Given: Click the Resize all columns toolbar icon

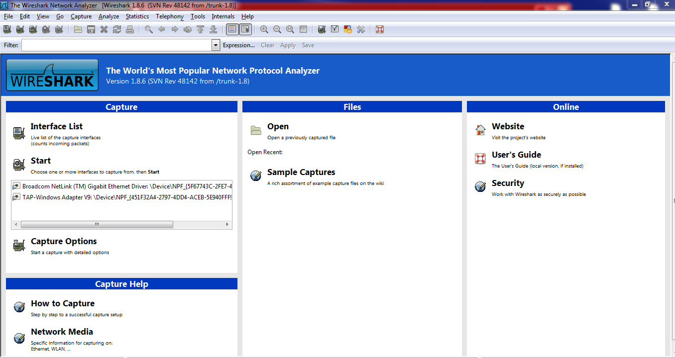Looking at the screenshot, I should tap(303, 29).
